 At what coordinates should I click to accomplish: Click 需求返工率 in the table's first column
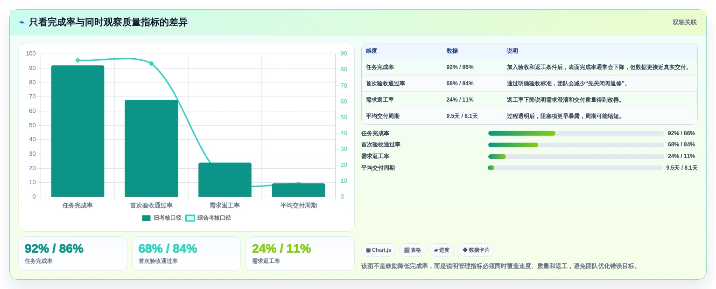tap(380, 100)
